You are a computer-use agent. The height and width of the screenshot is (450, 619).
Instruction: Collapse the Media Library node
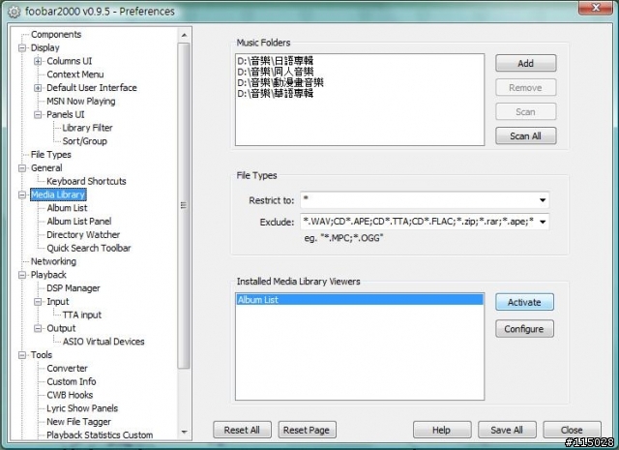pos(22,195)
